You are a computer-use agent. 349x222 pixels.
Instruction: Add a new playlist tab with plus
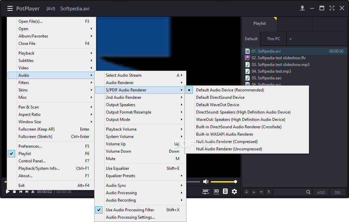pyautogui.click(x=290, y=39)
